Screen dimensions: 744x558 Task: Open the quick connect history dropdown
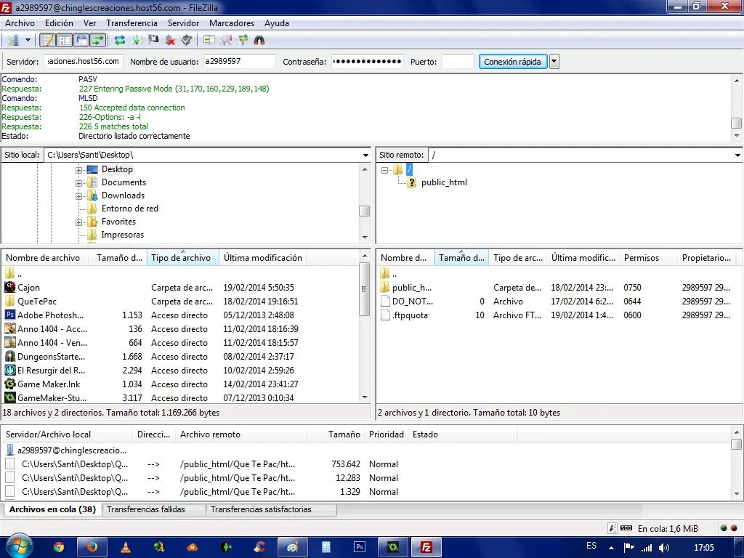click(554, 61)
